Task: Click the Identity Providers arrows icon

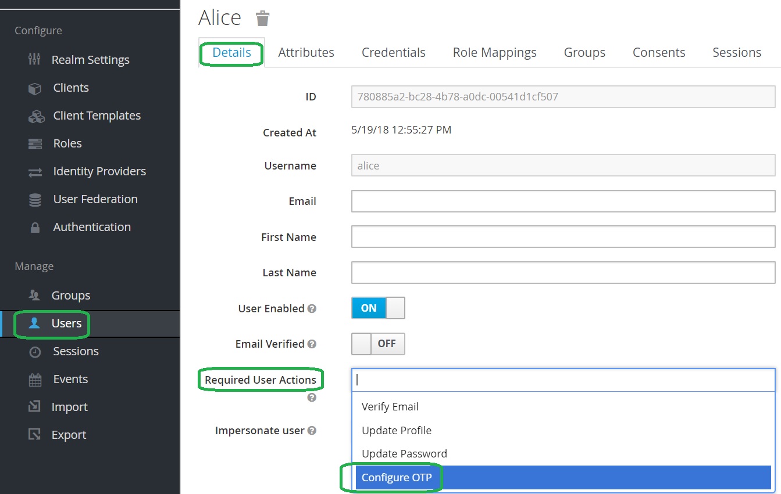Action: 35,172
